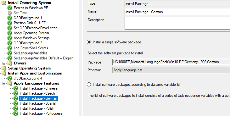This screenshot has width=230, height=116.
Task: Select the Partition Disk 0 - UEFI step
Action: point(30,23)
